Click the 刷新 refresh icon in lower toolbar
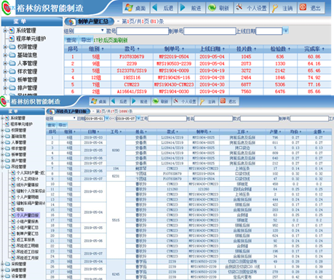 156,101
